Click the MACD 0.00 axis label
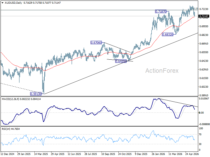This screenshot has width=210, height=157. (x=201, y=113)
